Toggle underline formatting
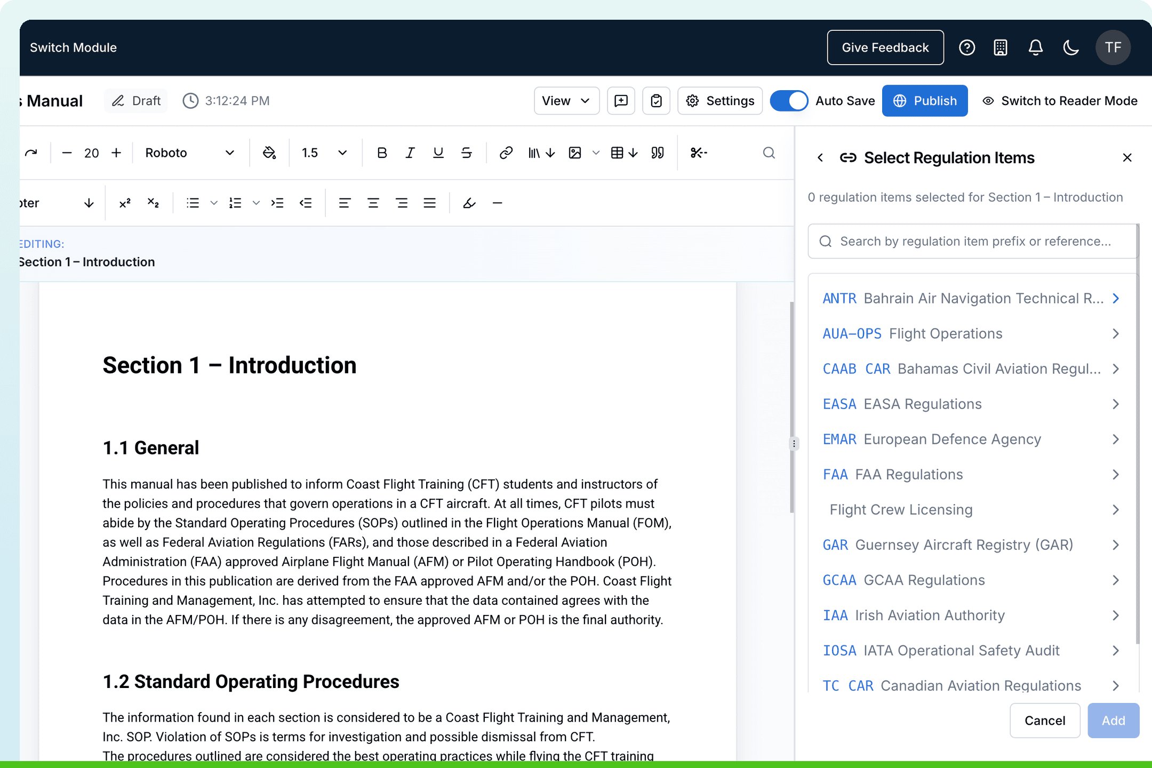 (x=438, y=153)
